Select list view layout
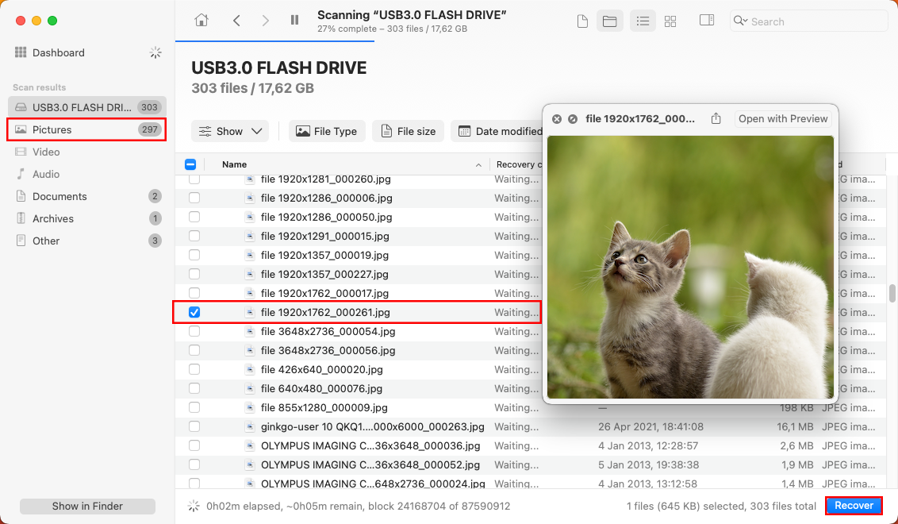Viewport: 898px width, 524px height. [643, 21]
